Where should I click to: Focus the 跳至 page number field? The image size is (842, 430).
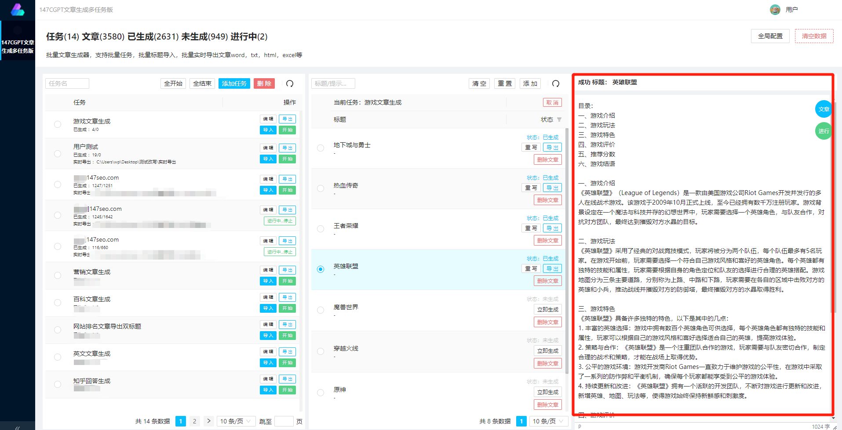[284, 421]
